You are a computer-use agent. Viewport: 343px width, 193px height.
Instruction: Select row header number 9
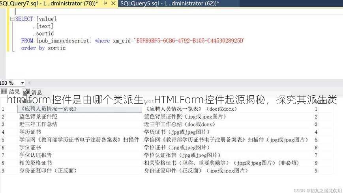click(3, 171)
